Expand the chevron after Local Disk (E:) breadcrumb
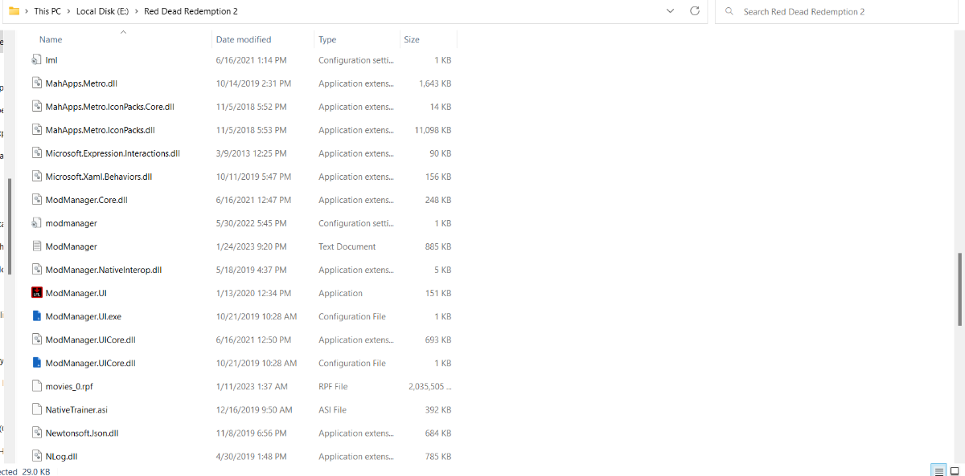The height and width of the screenshot is (476, 965). tap(136, 11)
